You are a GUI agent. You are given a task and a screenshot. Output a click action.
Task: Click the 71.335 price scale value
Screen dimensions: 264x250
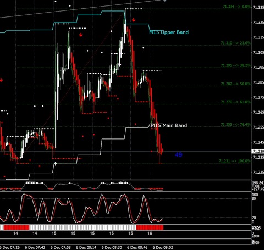258,8
